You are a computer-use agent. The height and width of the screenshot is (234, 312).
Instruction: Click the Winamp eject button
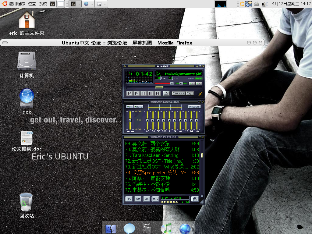tap(166, 93)
